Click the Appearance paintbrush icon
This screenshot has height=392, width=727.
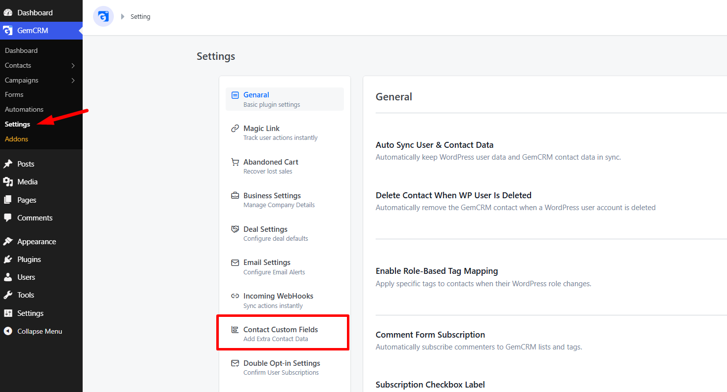8,242
